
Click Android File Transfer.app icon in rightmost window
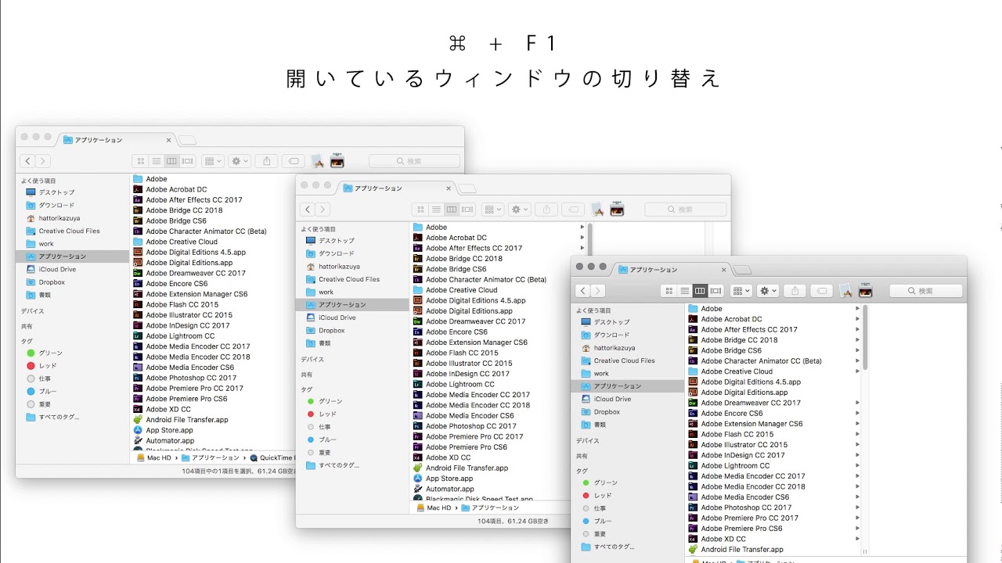pos(693,549)
